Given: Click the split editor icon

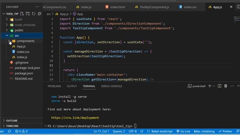Looking at the screenshot, I should click(x=238, y=7).
